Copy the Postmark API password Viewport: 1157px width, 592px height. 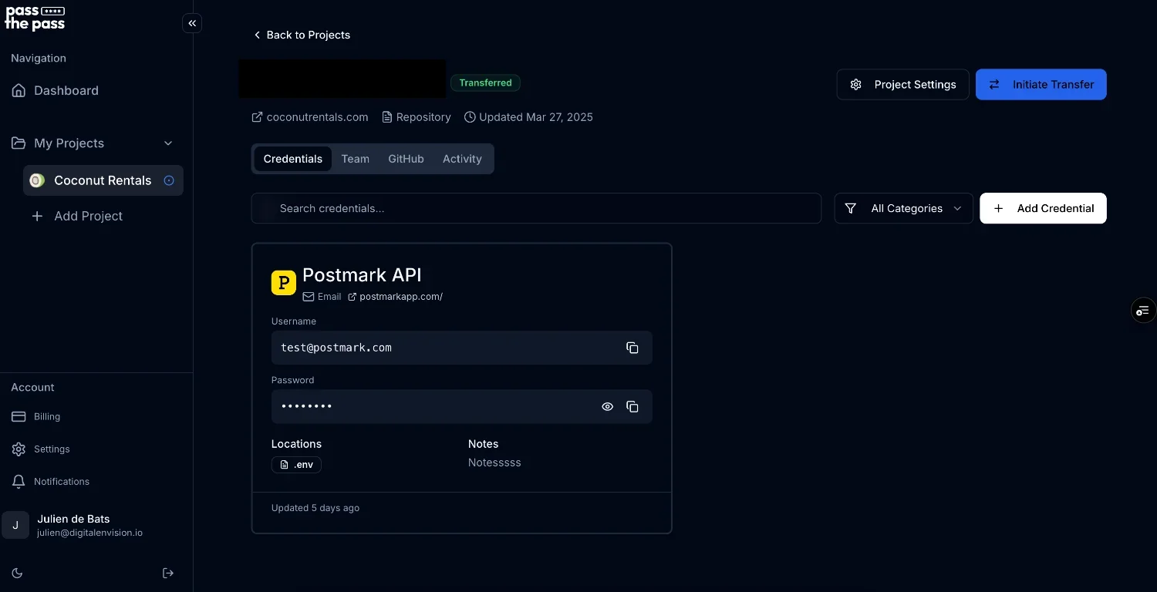[x=632, y=406]
